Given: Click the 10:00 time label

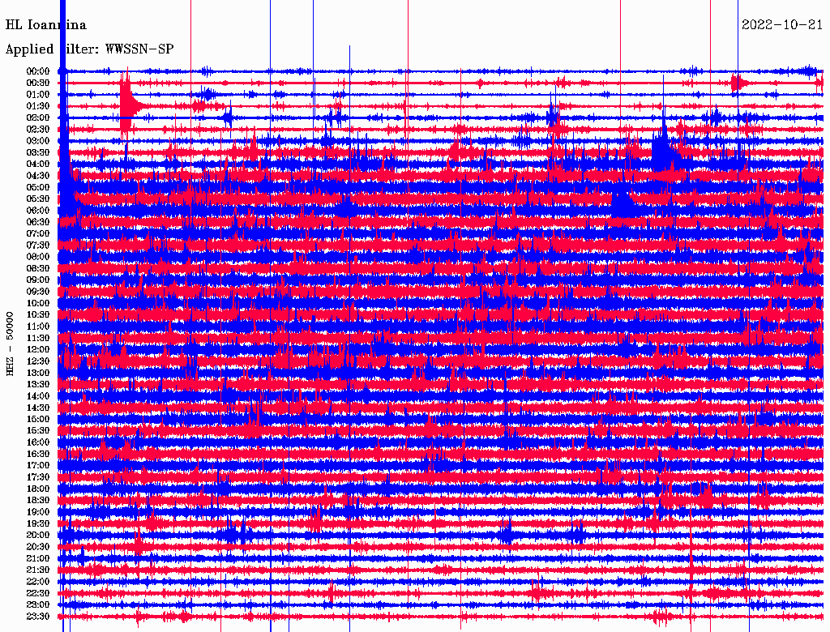Looking at the screenshot, I should click(38, 303).
